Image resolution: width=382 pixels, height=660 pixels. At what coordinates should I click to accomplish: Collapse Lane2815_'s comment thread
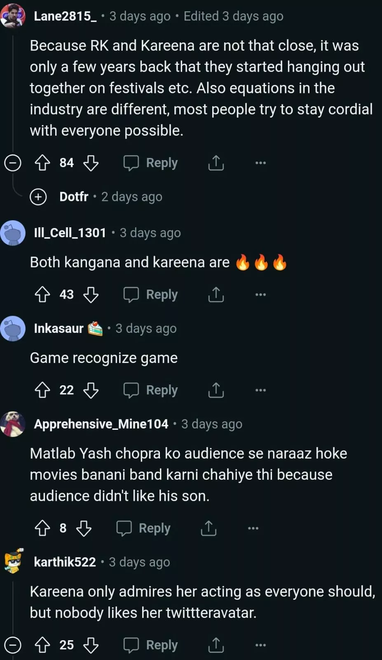pyautogui.click(x=13, y=163)
